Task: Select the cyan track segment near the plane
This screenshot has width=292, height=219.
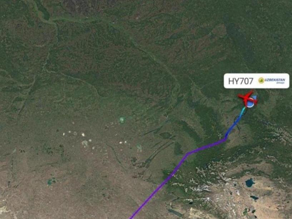Action: (x=243, y=111)
